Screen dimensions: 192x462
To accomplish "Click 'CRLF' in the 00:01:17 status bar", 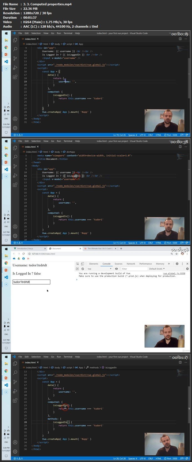I will pyautogui.click(x=150, y=458).
